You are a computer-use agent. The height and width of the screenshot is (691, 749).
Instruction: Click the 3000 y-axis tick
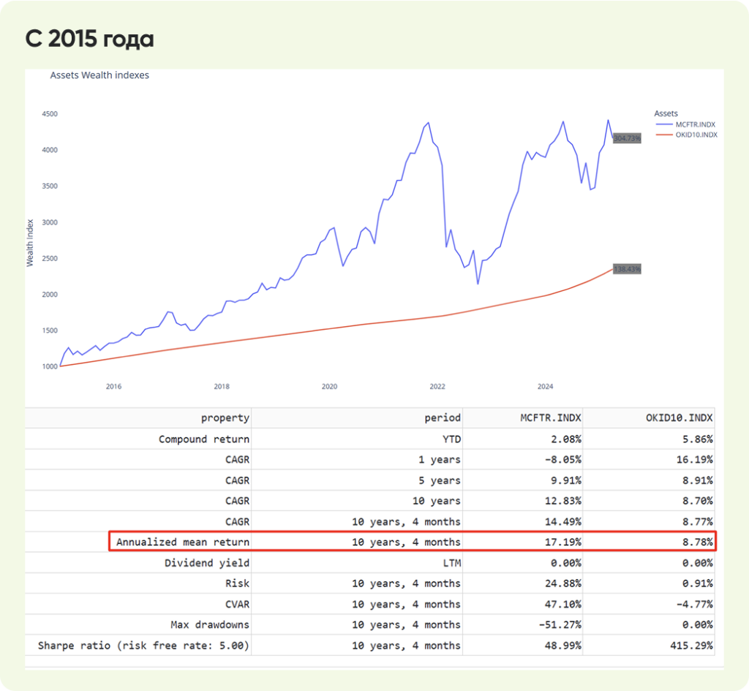click(x=50, y=222)
